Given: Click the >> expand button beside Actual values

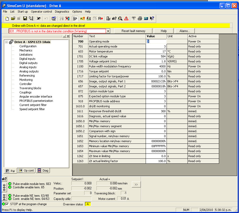Looking at the screenshot, I should coord(136,184).
